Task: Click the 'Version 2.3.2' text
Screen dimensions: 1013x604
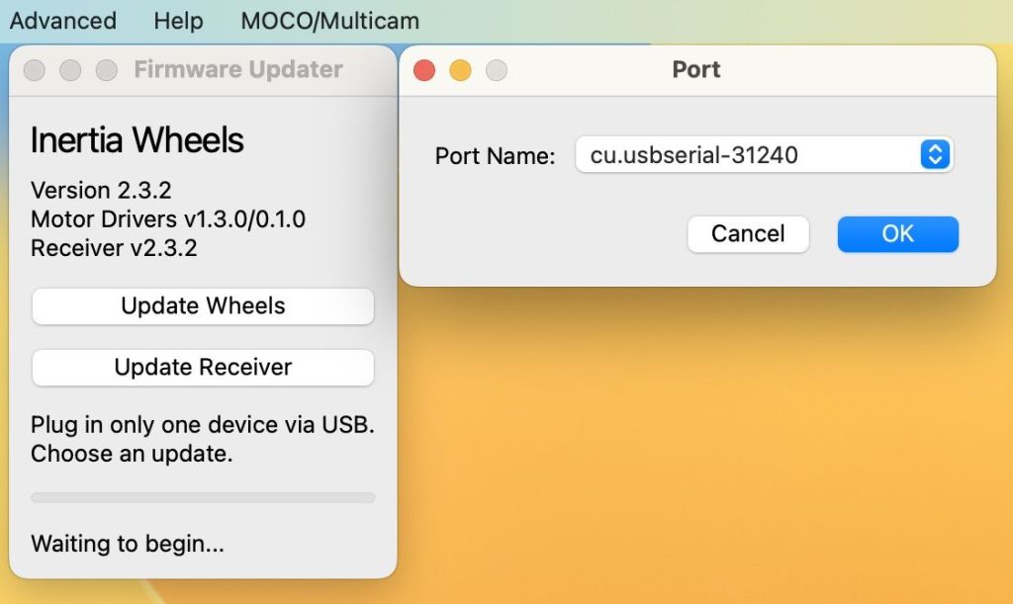Action: [x=102, y=191]
